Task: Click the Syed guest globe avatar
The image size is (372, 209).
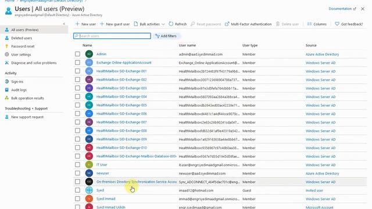Action: pos(89,190)
